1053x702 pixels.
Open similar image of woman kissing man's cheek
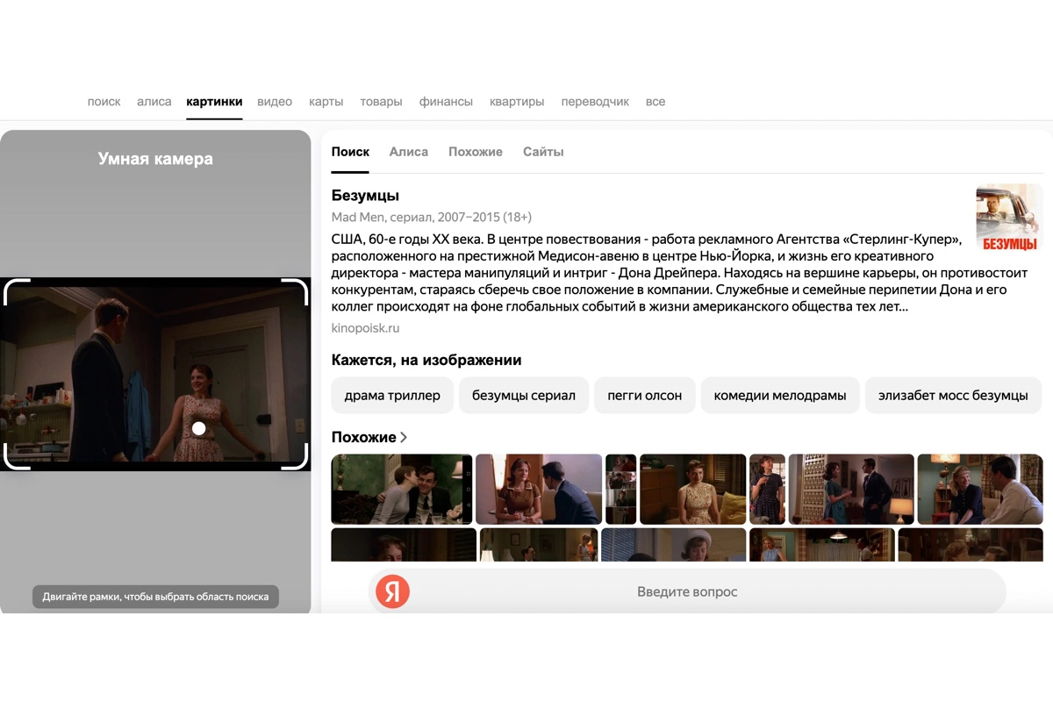pyautogui.click(x=402, y=489)
